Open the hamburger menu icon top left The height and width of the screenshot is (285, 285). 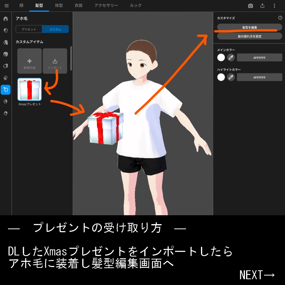pyautogui.click(x=6, y=5)
